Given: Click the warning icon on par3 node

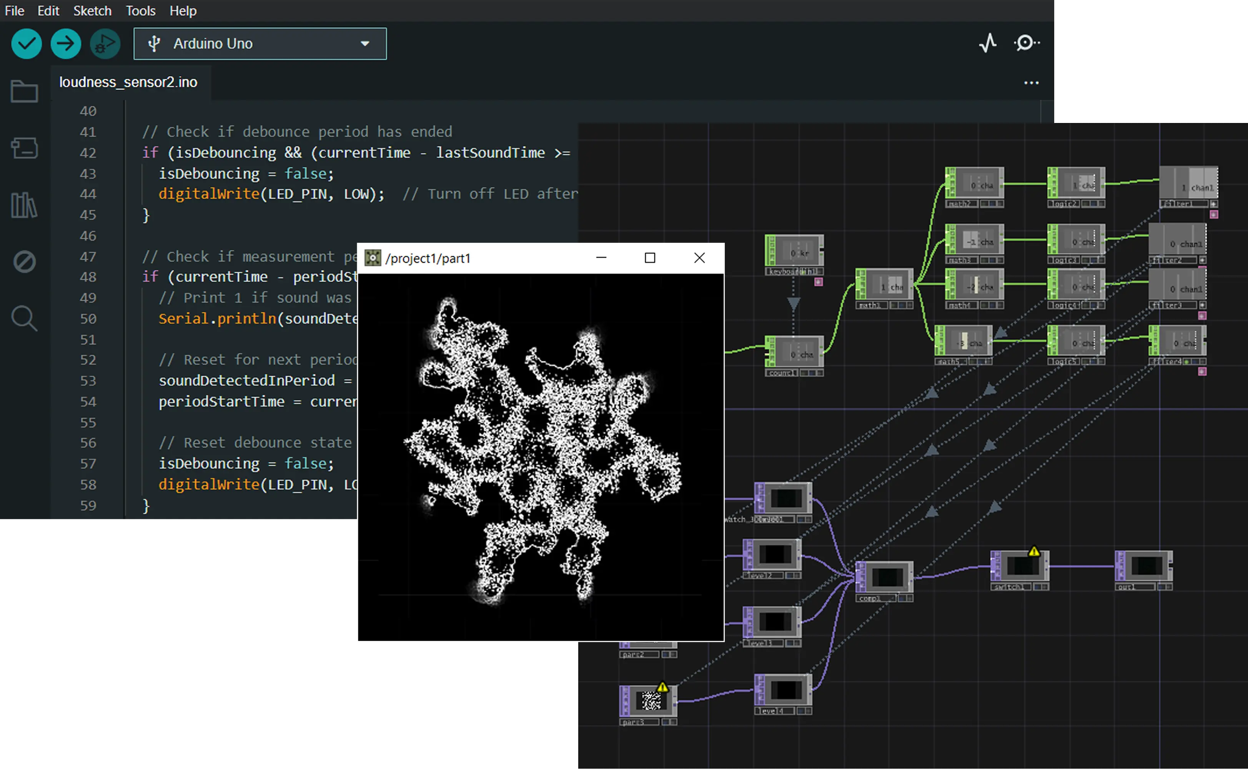Looking at the screenshot, I should tap(662, 687).
